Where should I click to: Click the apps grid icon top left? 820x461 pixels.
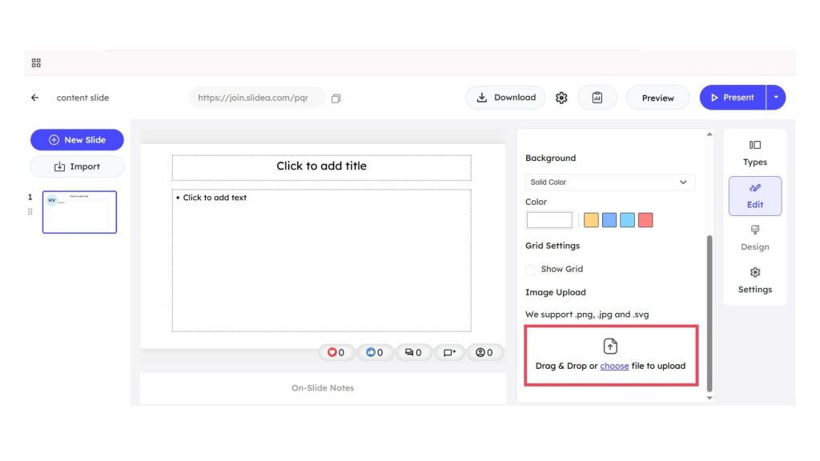(35, 62)
